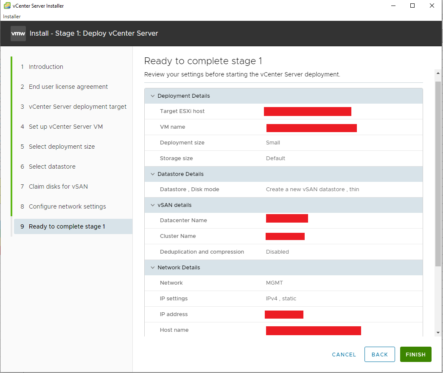Minimize the installer window
443x373 pixels.
click(x=393, y=6)
